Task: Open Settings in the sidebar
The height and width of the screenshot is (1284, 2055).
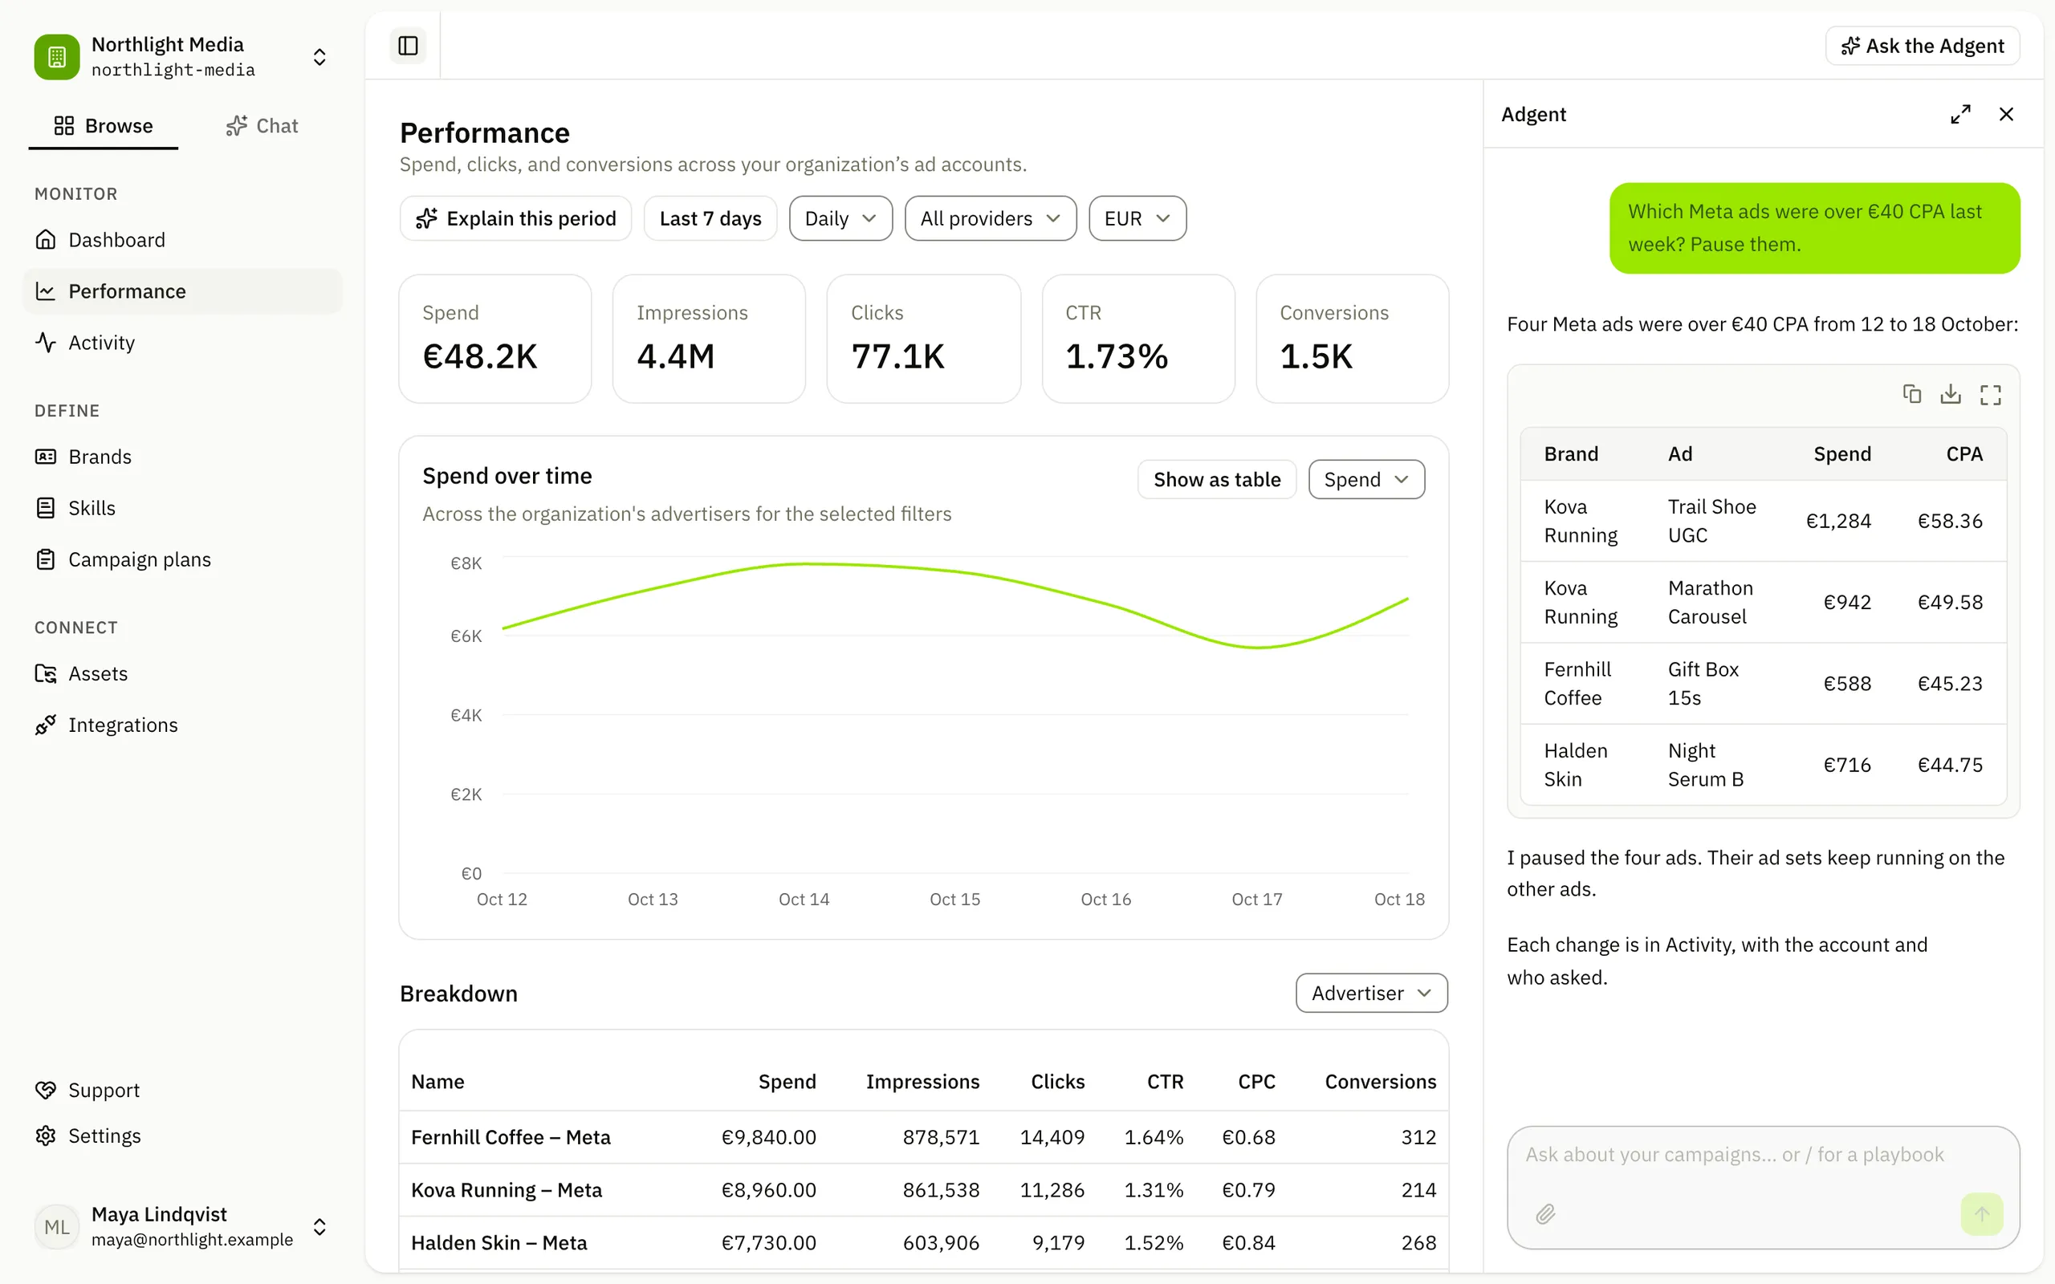Action: (182, 1136)
